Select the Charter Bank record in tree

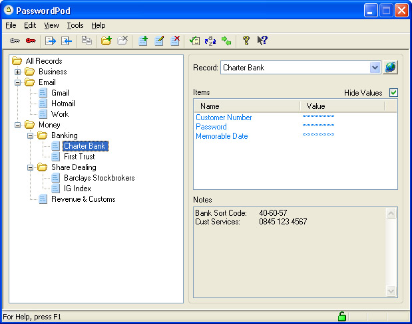tap(85, 146)
